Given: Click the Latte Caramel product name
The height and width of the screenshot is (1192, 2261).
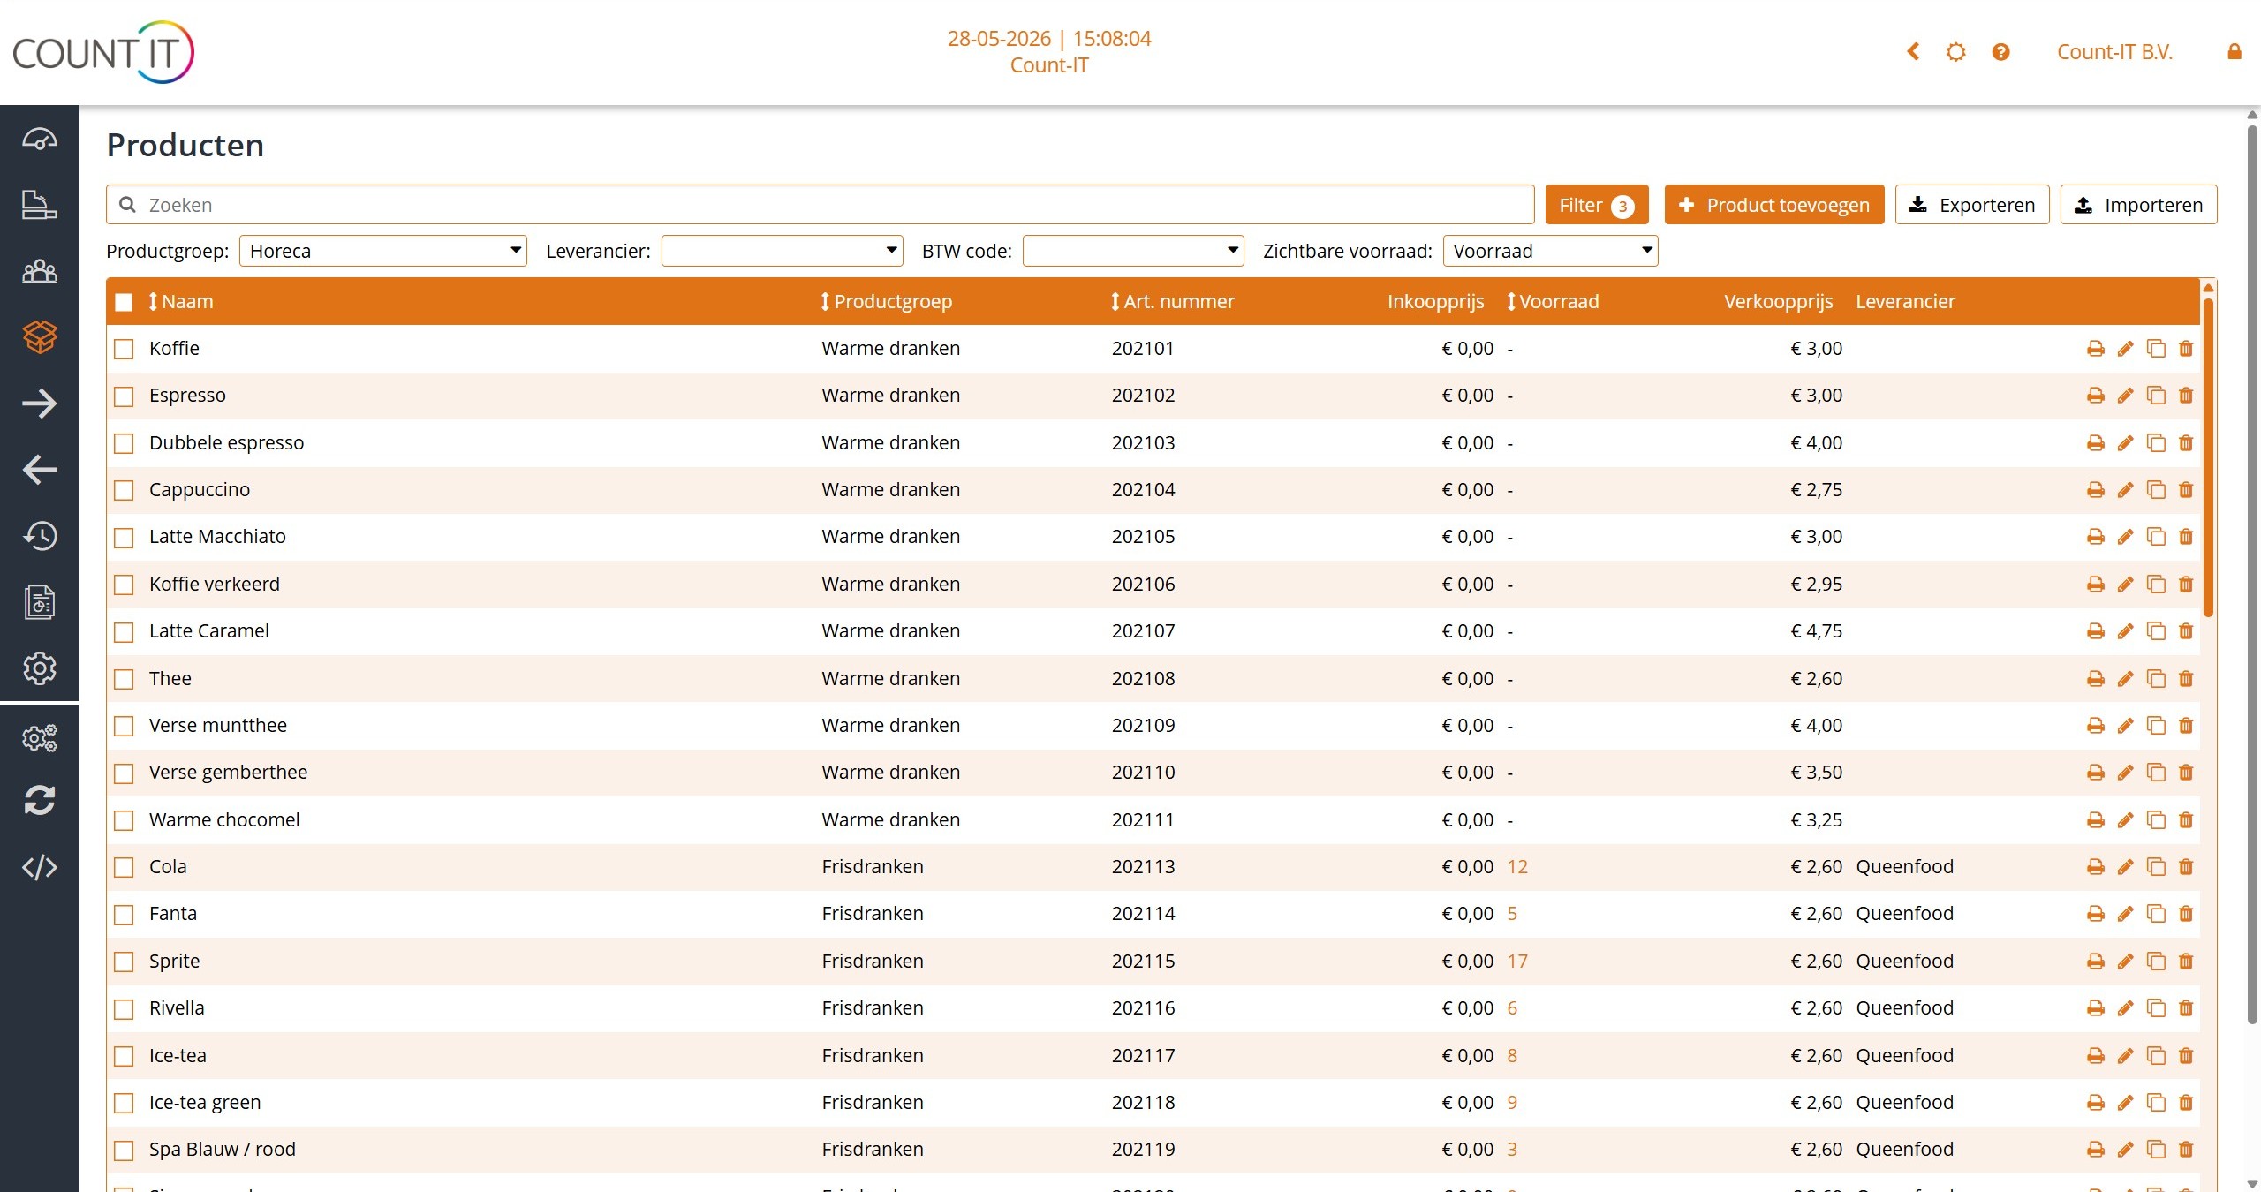Looking at the screenshot, I should point(209,631).
